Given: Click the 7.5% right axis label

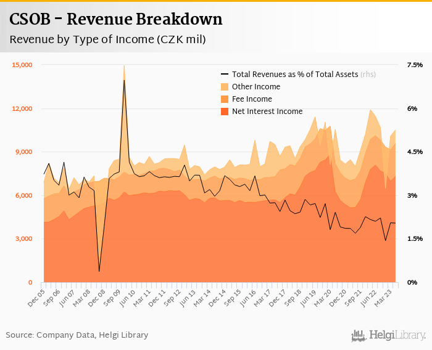Looking at the screenshot, I should (x=415, y=65).
